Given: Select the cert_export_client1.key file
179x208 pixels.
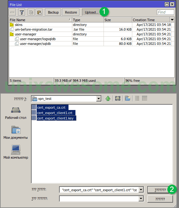Looking at the screenshot, I should (x=55, y=118).
